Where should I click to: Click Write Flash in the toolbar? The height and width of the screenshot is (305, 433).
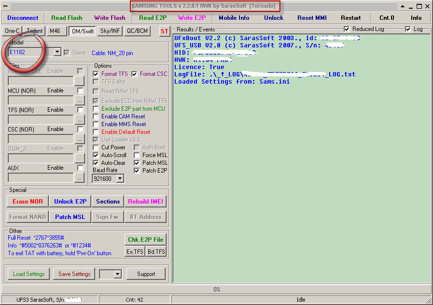110,18
